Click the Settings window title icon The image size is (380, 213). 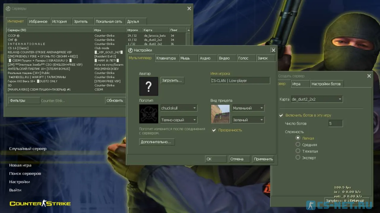click(x=130, y=50)
